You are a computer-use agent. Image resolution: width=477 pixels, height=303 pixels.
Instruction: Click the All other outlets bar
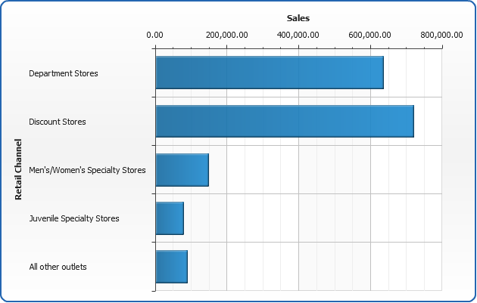171,267
